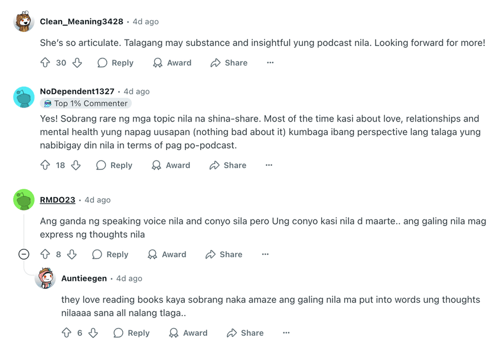Image resolution: width=502 pixels, height=354 pixels.
Task: Click the Top 1% Commenter badge
Action: pyautogui.click(x=86, y=104)
